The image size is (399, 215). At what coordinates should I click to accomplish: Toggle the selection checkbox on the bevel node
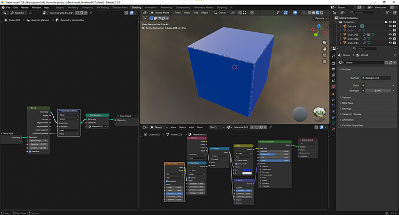[x=30, y=152]
